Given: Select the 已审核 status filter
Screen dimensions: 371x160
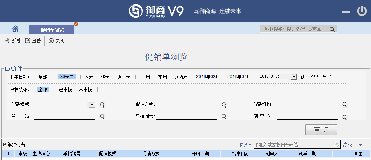Looking at the screenshot, I should [65, 89].
